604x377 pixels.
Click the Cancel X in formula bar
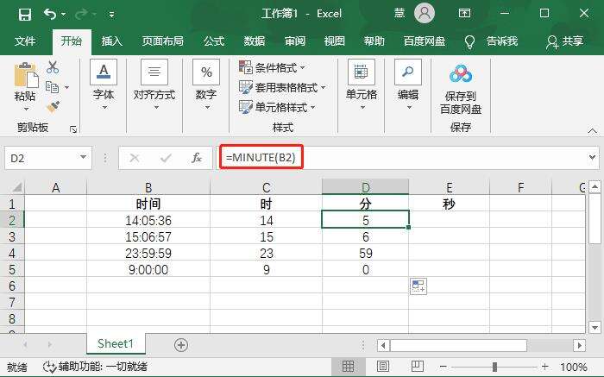pyautogui.click(x=135, y=158)
